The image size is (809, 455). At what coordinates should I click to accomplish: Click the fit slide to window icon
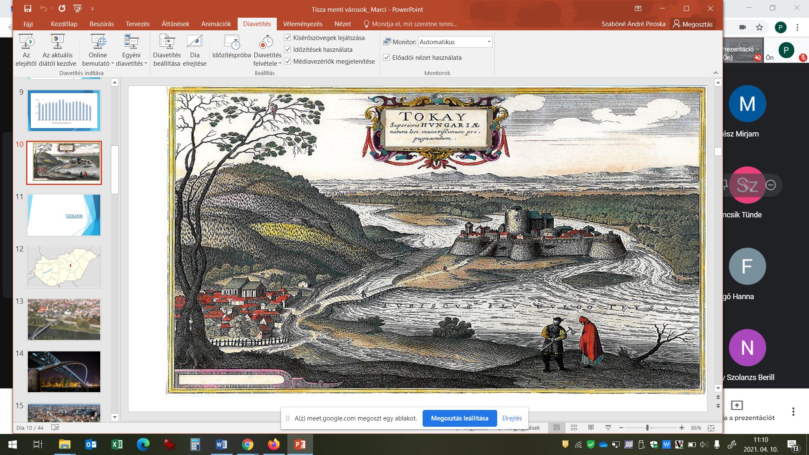pyautogui.click(x=711, y=428)
